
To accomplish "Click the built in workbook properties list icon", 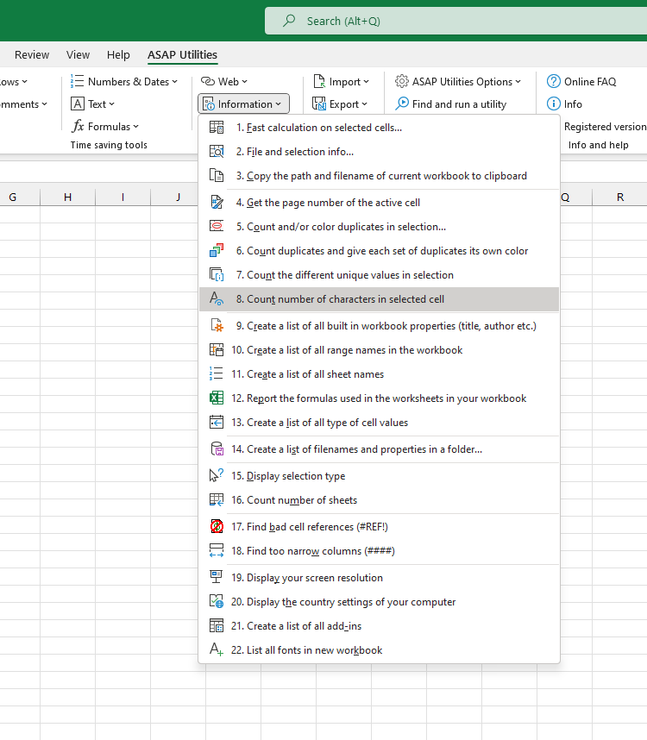I will [217, 326].
